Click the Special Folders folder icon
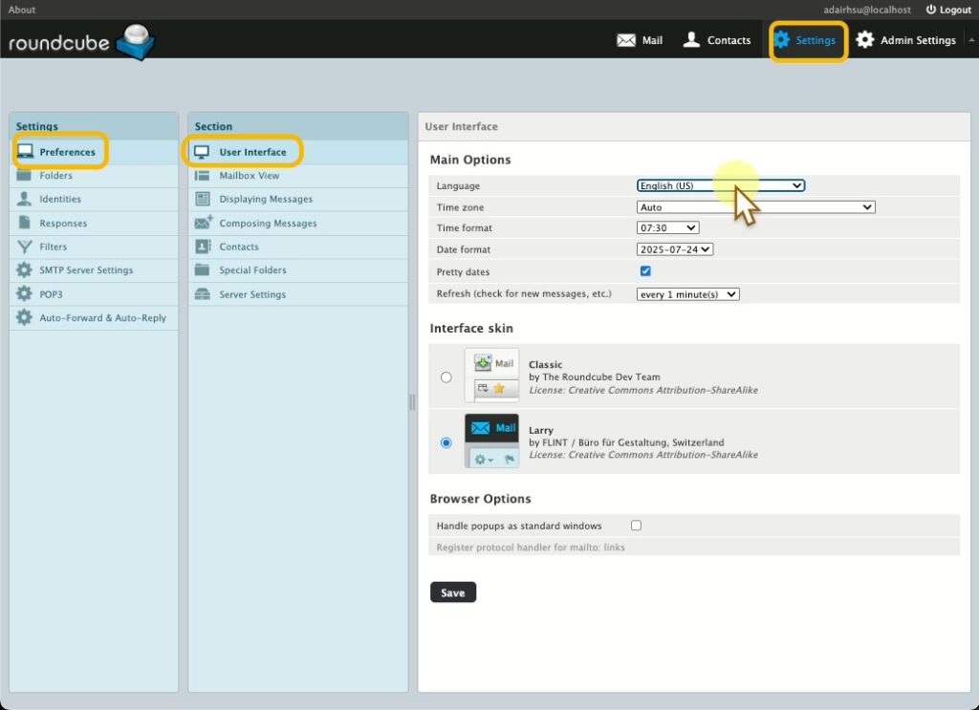This screenshot has width=979, height=710. [x=202, y=269]
